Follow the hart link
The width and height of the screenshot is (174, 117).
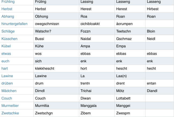pos(5,68)
